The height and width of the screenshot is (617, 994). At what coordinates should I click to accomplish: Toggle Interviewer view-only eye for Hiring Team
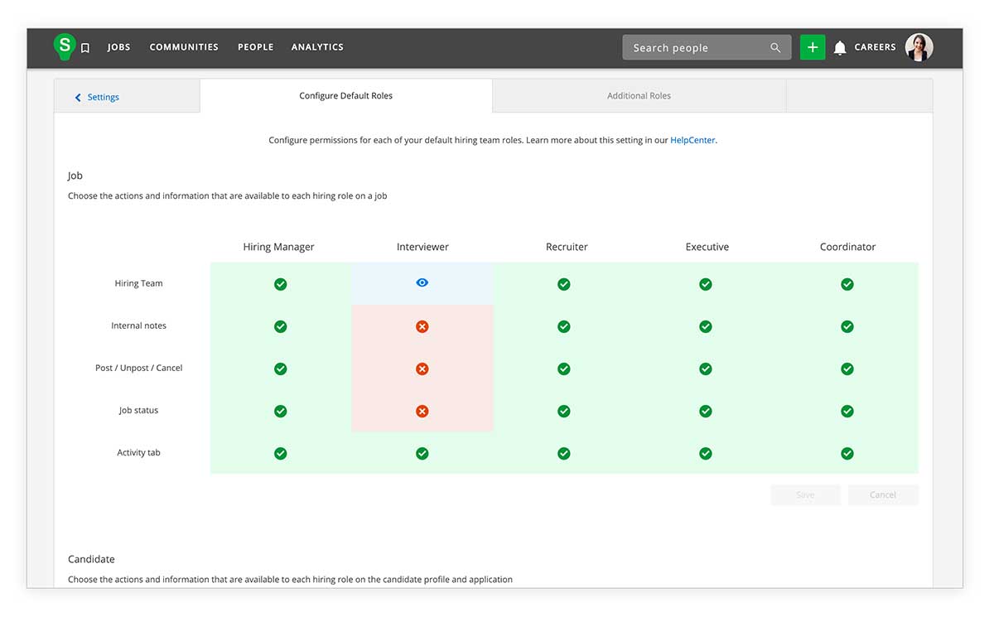(422, 283)
